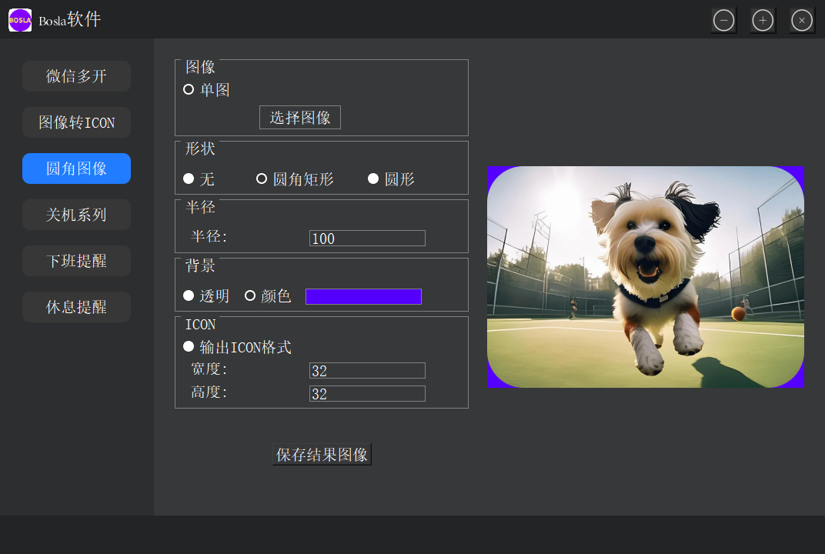825x554 pixels.
Task: Open the purple background color swatch
Action: pos(363,297)
